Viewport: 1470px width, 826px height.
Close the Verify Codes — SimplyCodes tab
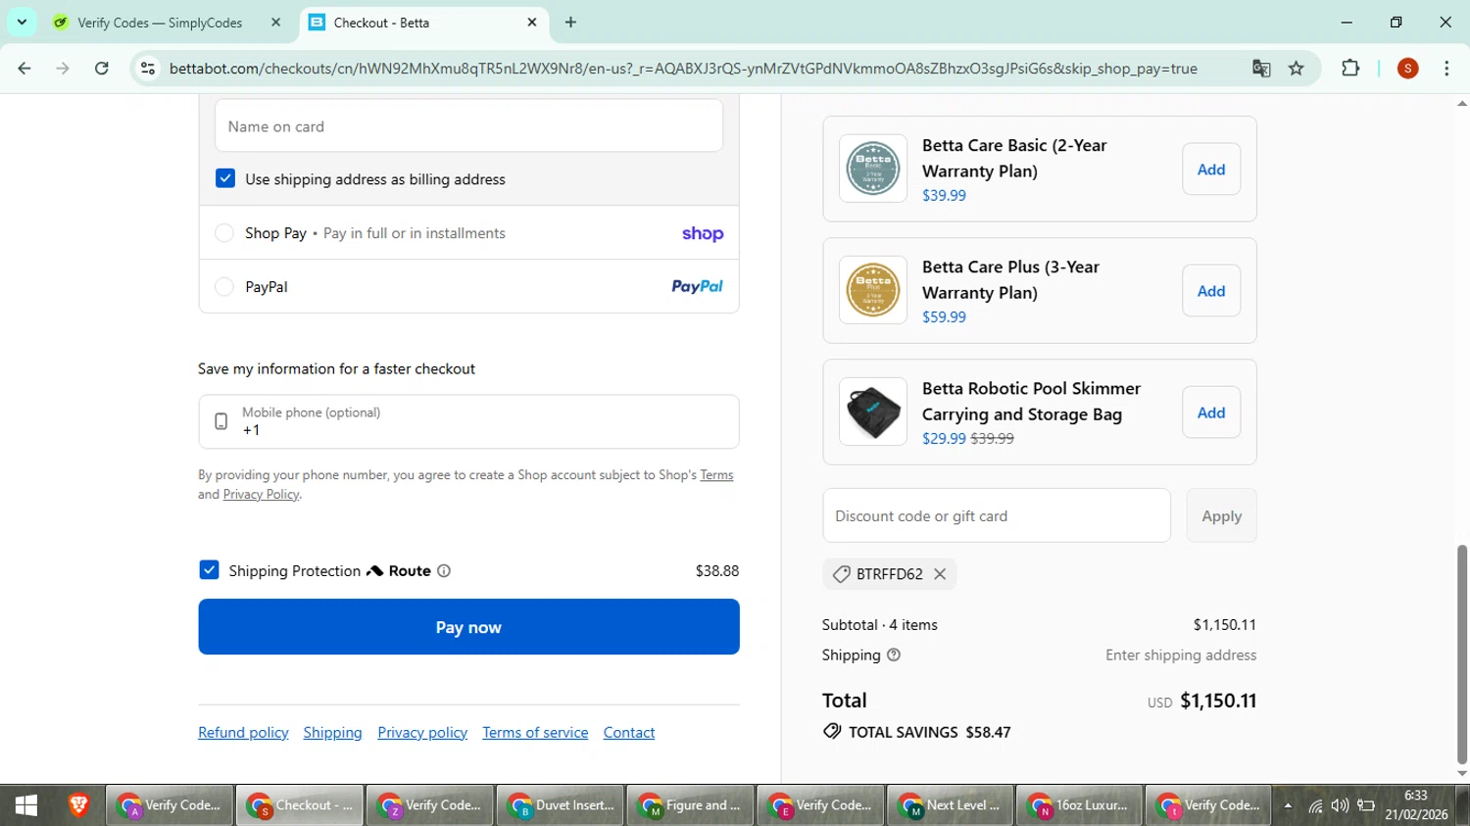(x=275, y=23)
